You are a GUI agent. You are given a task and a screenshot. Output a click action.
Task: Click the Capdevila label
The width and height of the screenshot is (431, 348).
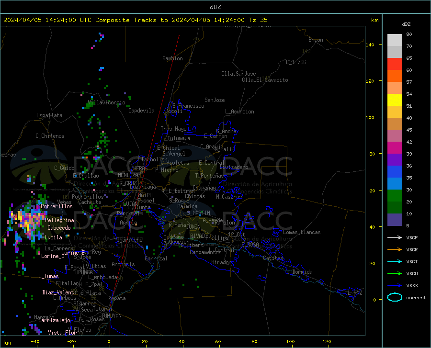click(141, 111)
